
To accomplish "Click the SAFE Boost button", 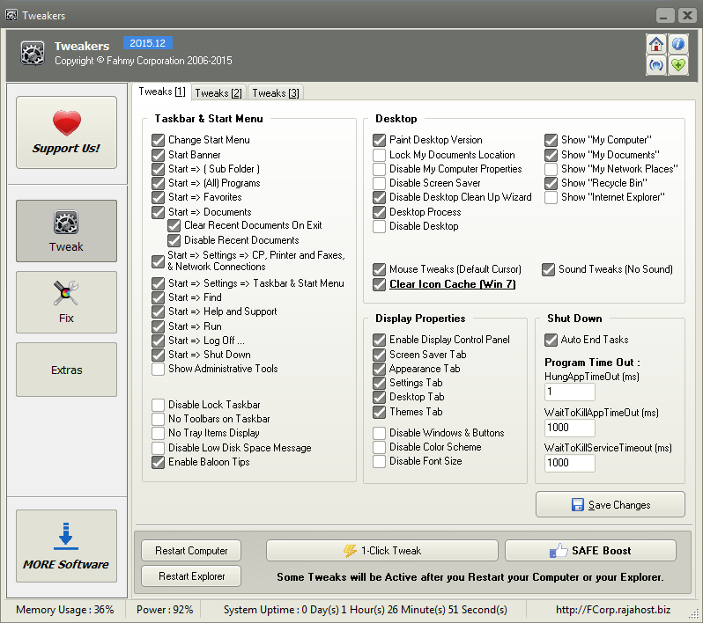I will click(x=590, y=551).
